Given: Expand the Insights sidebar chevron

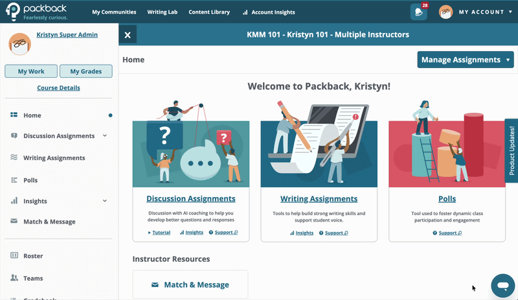Looking at the screenshot, I should (x=105, y=201).
